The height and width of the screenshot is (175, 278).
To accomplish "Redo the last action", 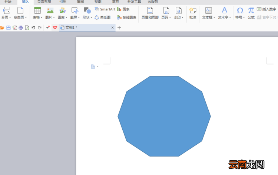I will (x=40, y=28).
